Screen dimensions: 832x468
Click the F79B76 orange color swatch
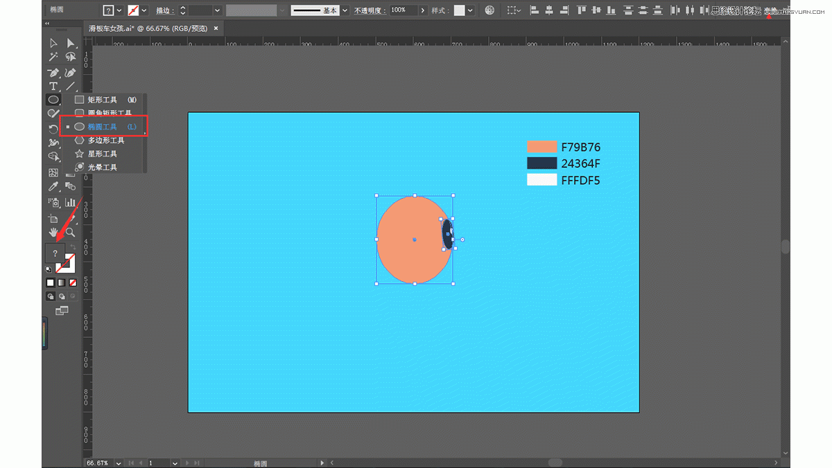[541, 147]
